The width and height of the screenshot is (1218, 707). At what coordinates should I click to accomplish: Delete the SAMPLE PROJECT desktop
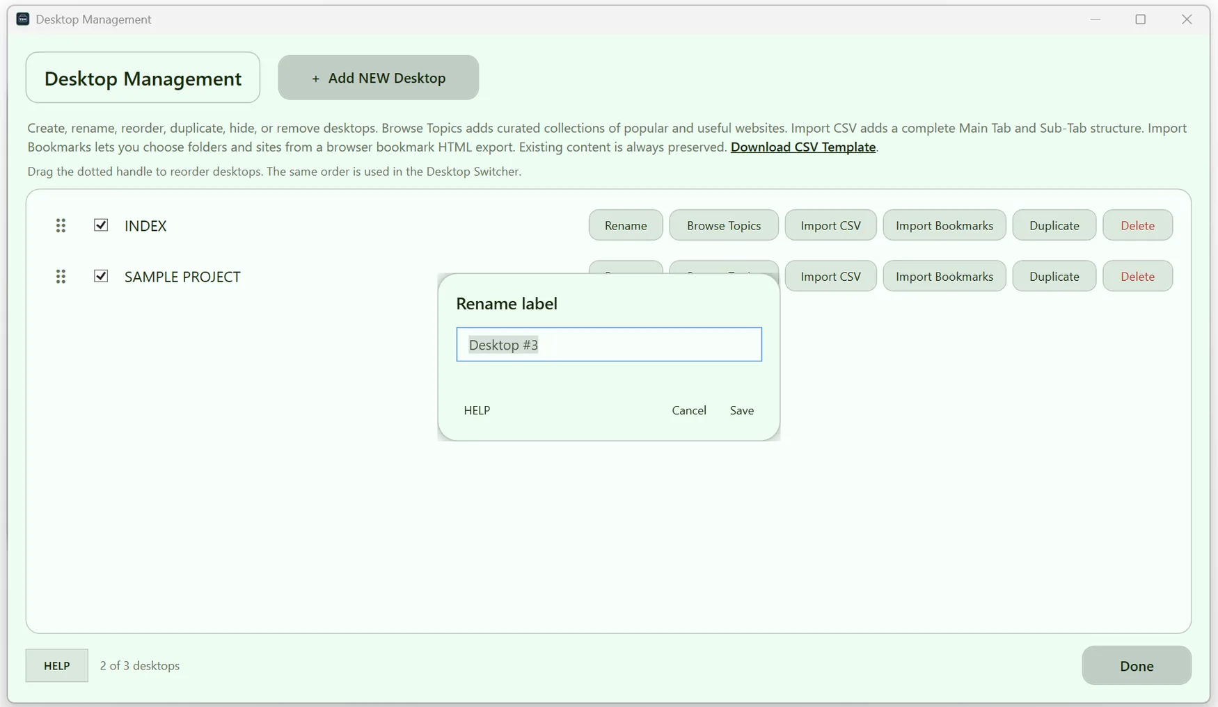[x=1138, y=276]
